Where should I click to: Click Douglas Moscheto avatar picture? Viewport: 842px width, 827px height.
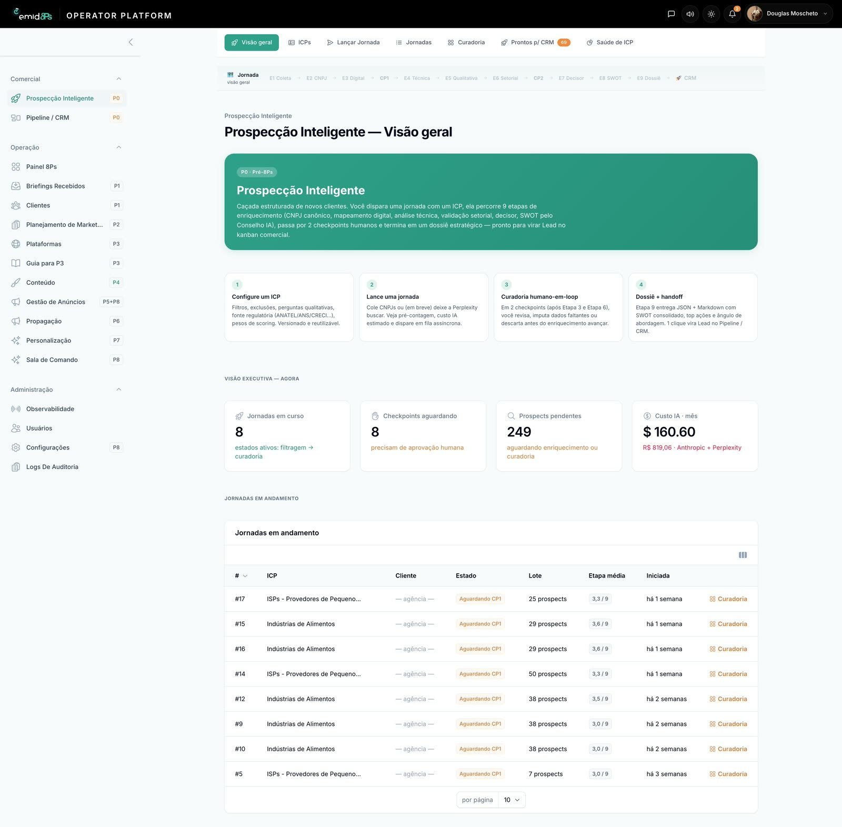755,14
